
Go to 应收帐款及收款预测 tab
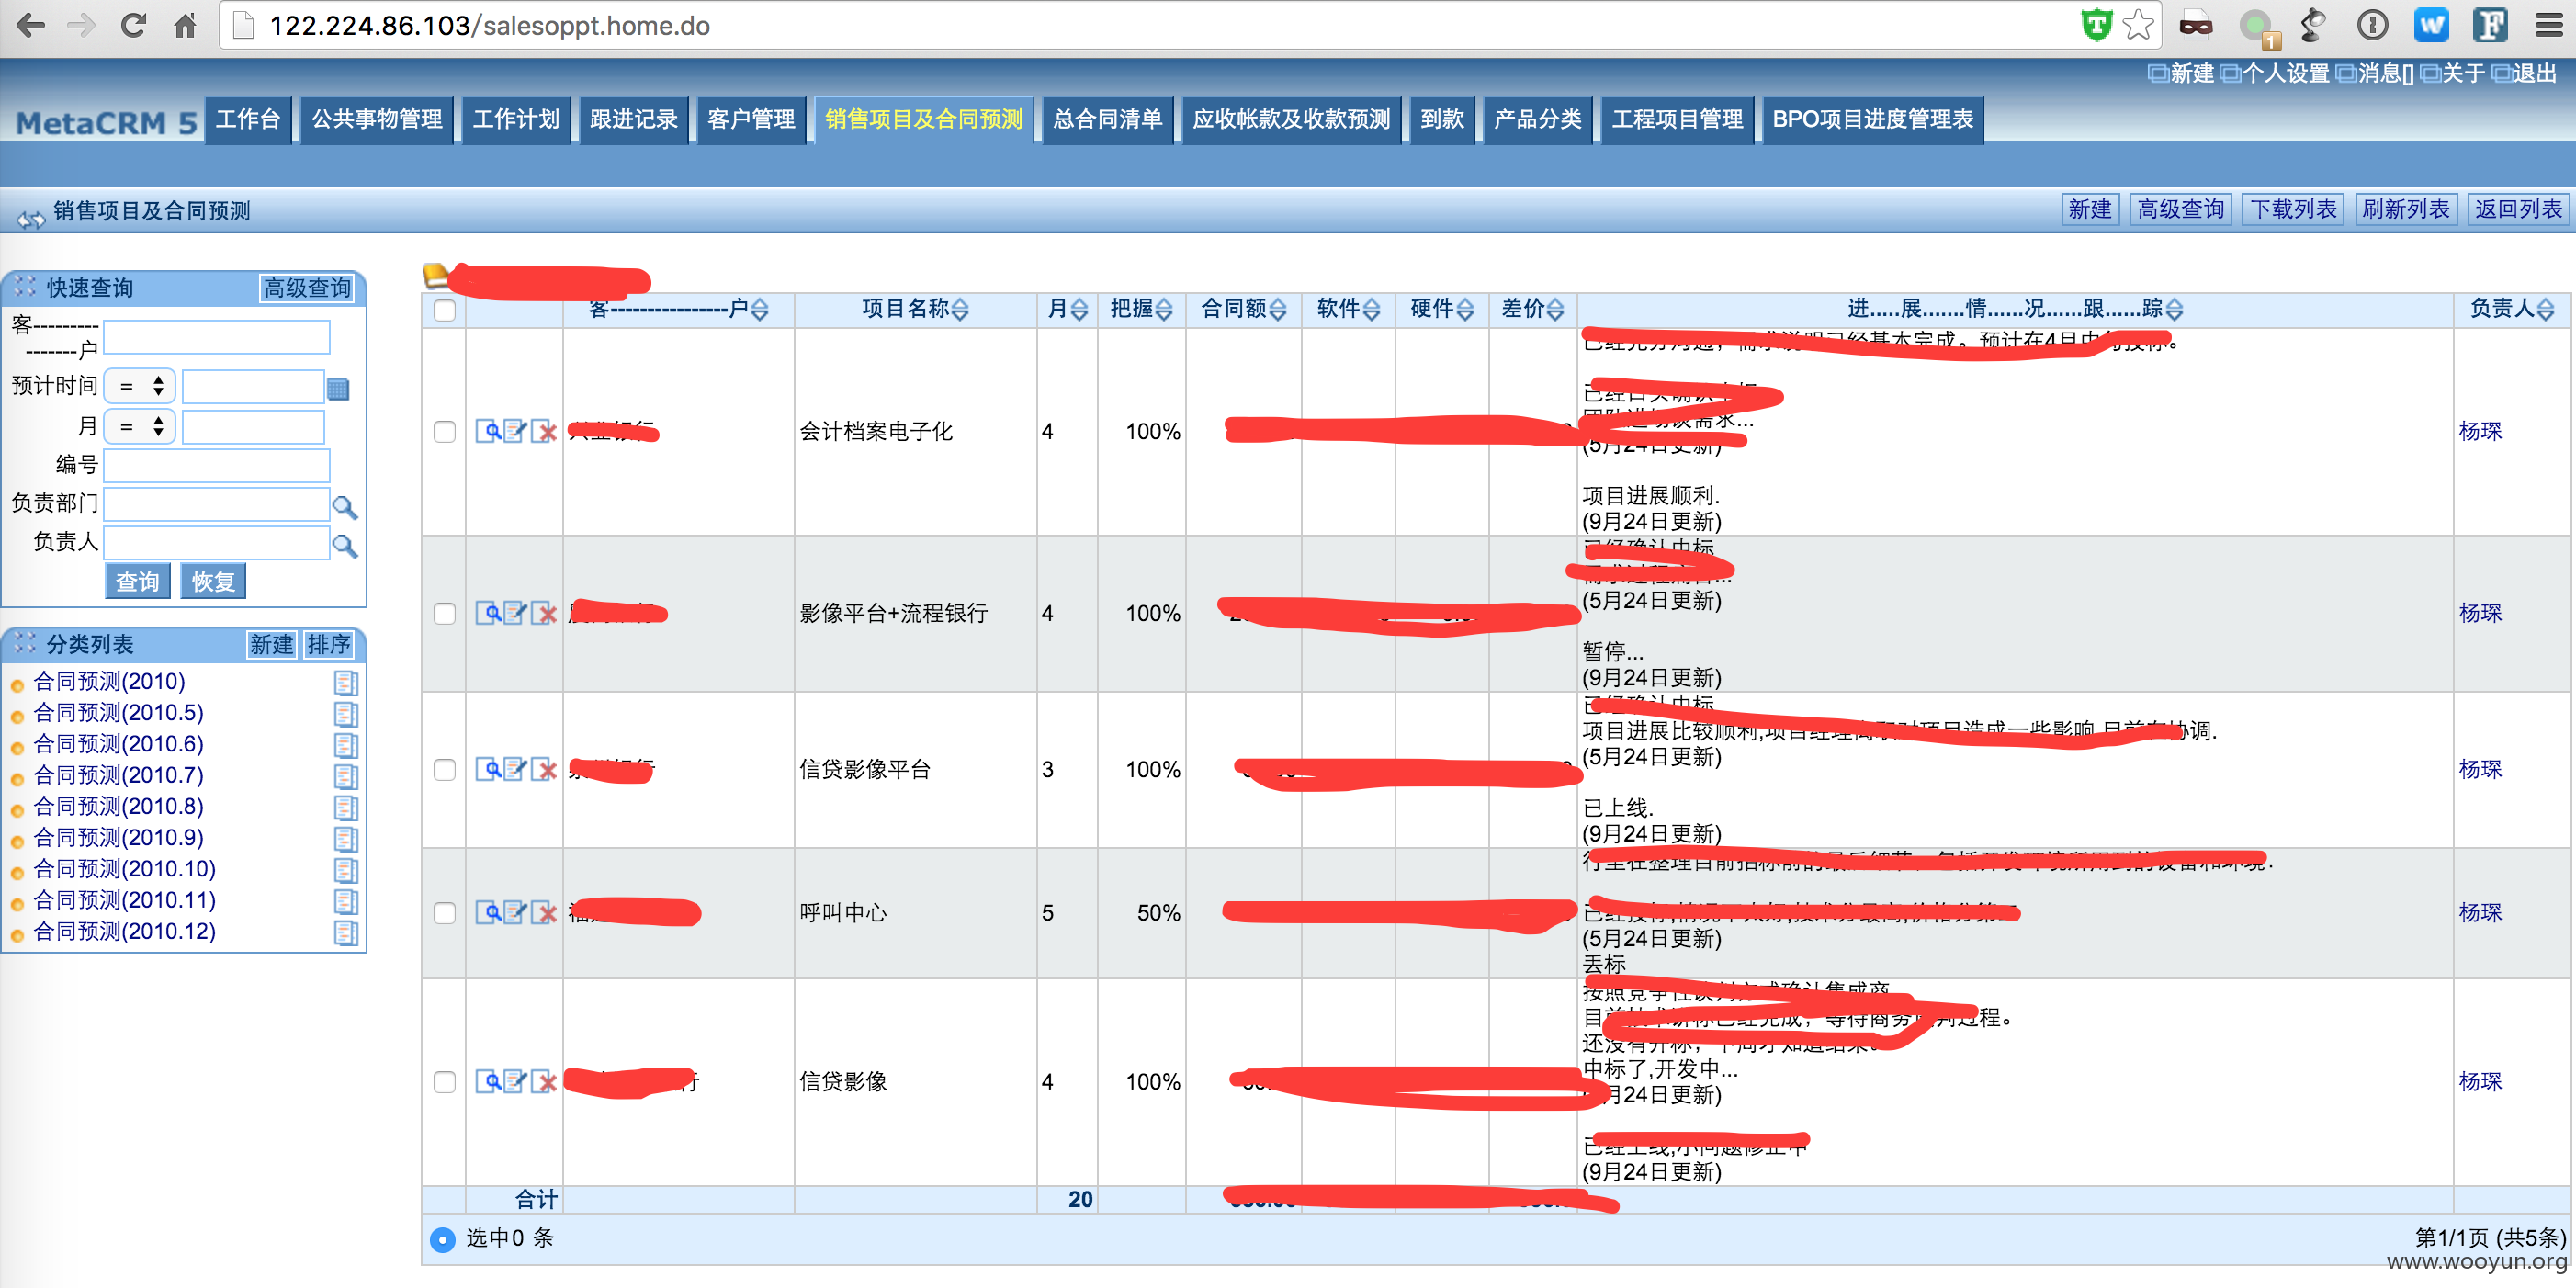[x=1291, y=120]
